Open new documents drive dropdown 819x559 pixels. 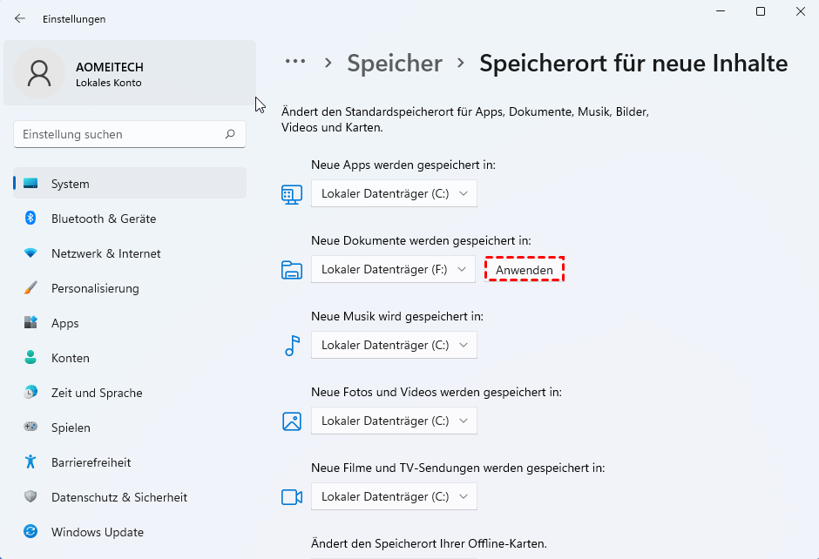pyautogui.click(x=393, y=269)
